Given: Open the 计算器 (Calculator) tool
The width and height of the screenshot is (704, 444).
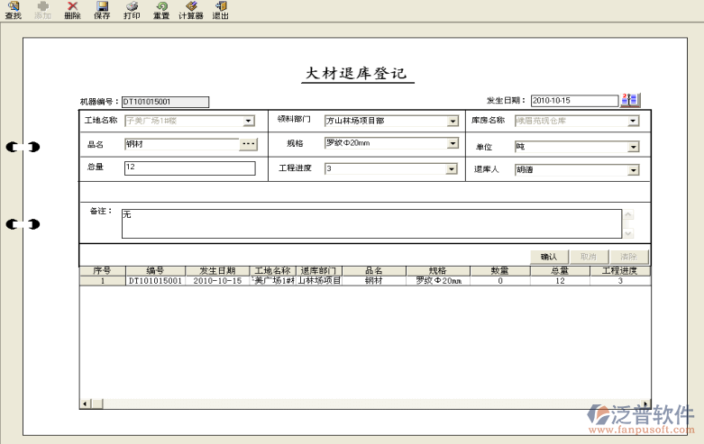Looking at the screenshot, I should click(x=190, y=11).
